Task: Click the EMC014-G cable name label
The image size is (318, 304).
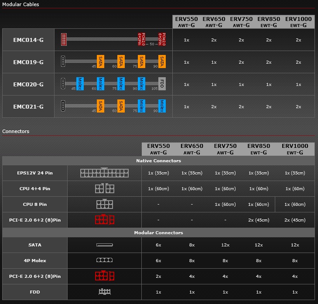Action: (28, 40)
